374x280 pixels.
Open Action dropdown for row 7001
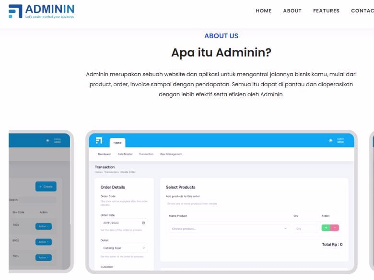44,258
